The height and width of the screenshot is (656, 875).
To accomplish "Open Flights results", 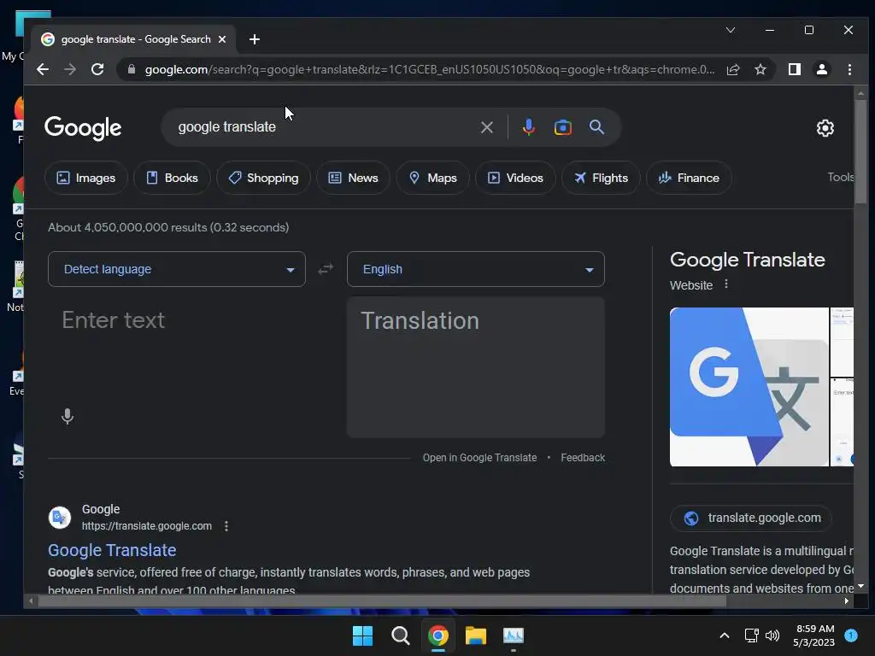I will (x=601, y=178).
